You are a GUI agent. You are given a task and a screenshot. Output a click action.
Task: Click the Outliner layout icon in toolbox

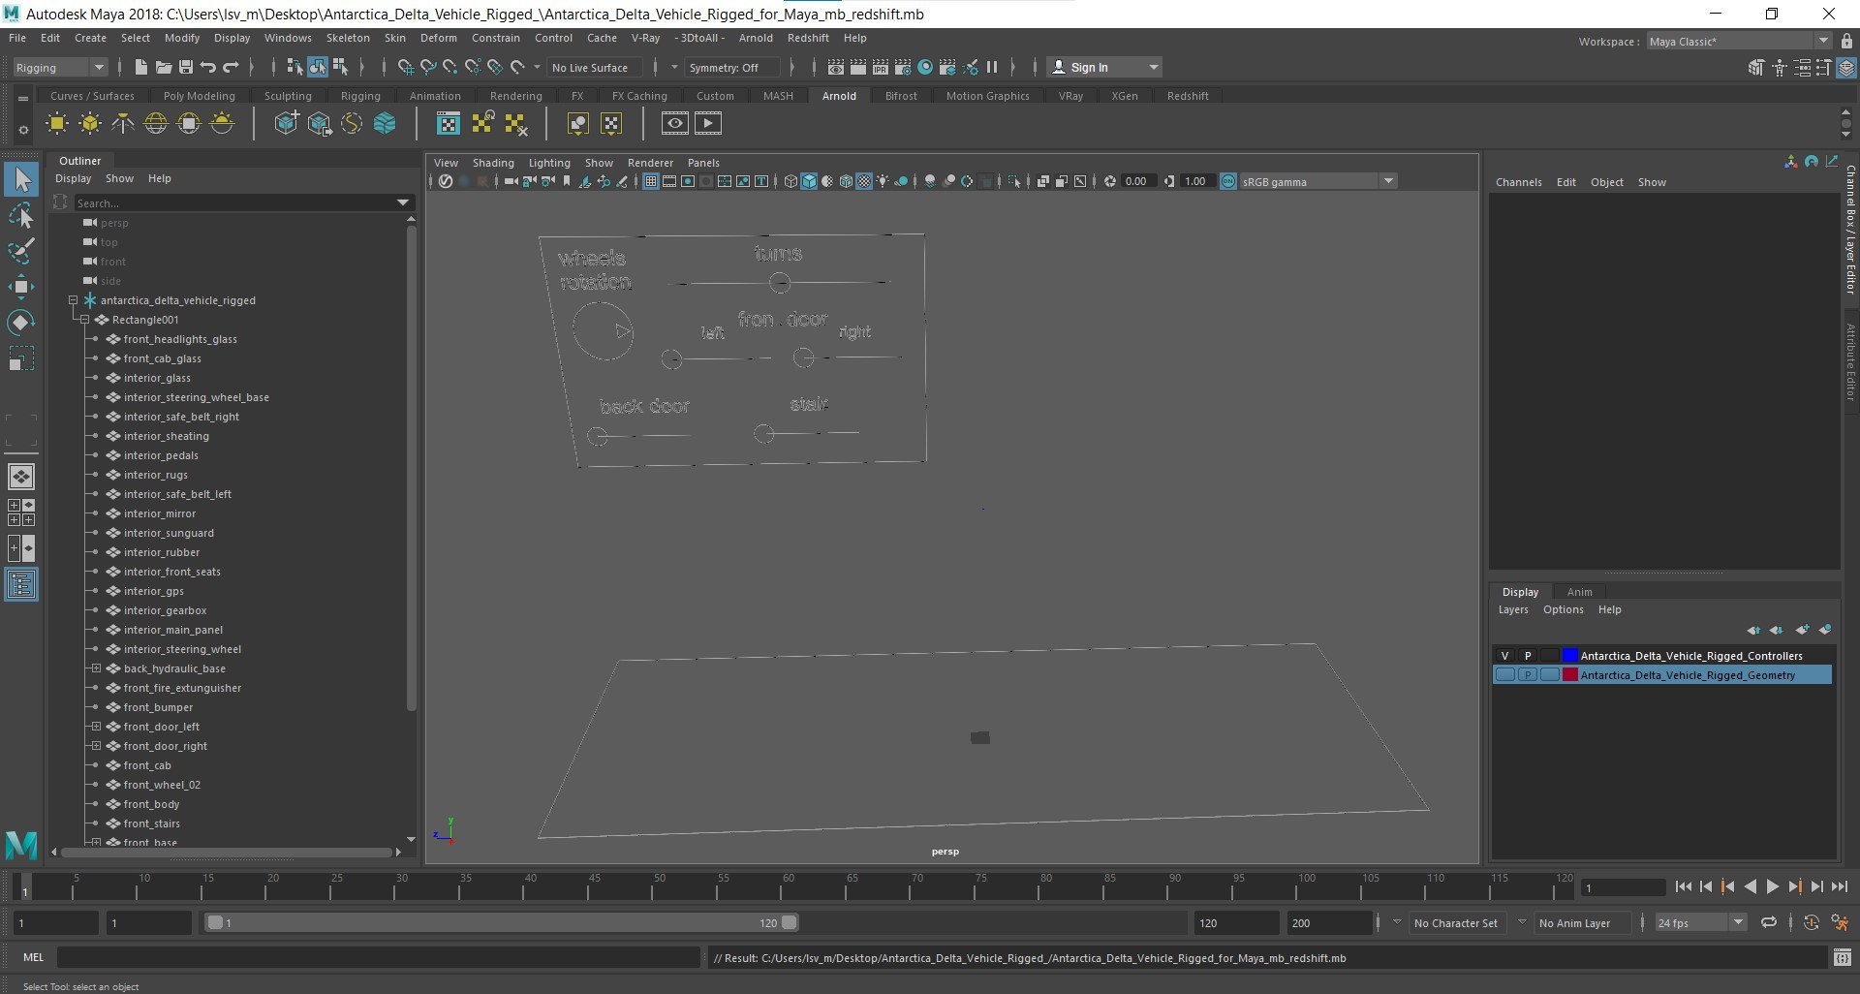pos(21,584)
